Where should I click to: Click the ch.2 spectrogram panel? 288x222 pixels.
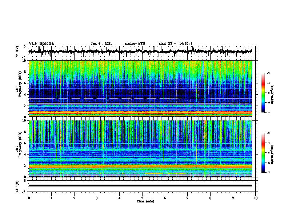(x=140, y=149)
